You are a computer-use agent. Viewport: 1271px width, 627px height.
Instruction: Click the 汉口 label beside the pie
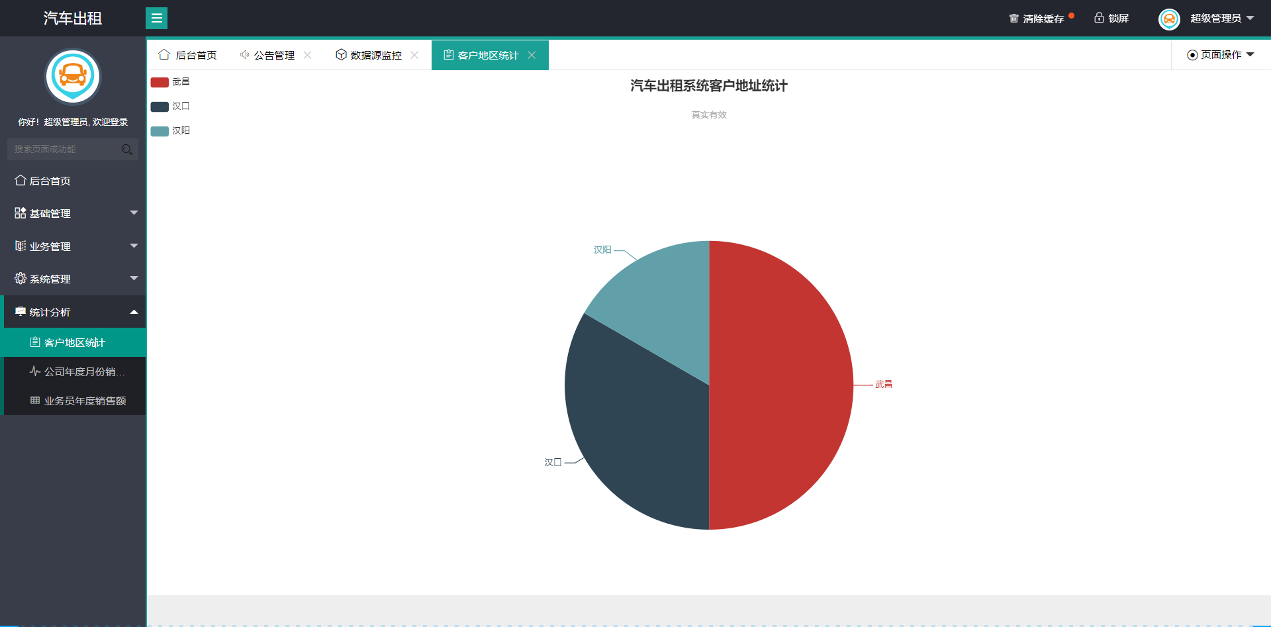click(553, 462)
